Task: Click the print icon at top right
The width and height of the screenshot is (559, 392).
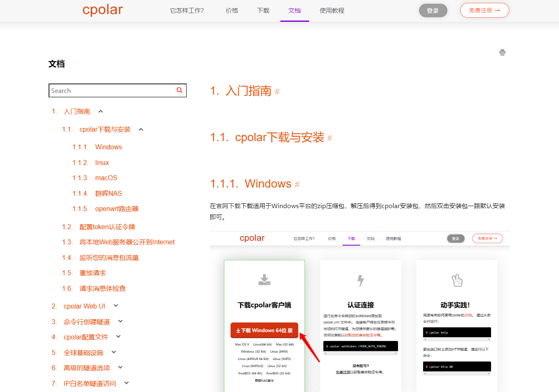Action: point(502,53)
